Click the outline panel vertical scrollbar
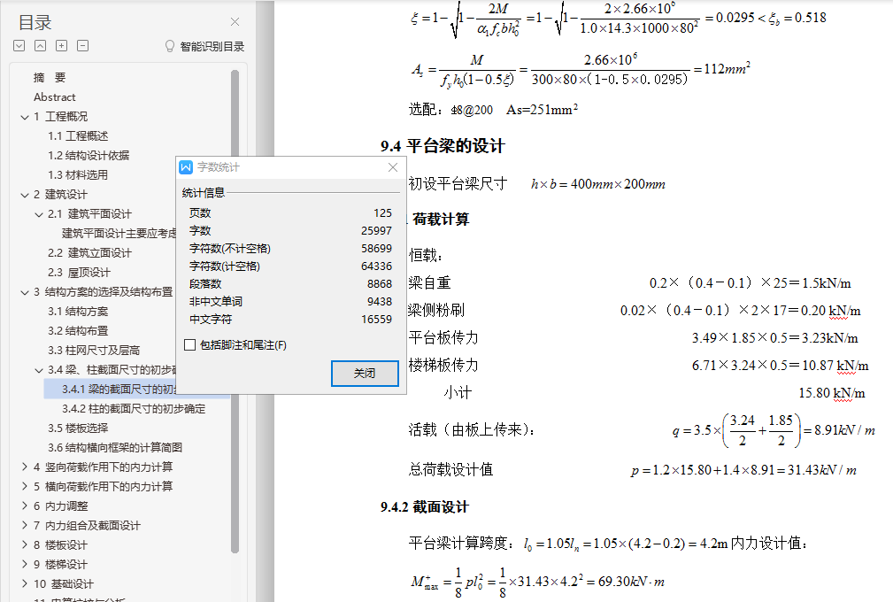The image size is (893, 602). click(x=235, y=311)
